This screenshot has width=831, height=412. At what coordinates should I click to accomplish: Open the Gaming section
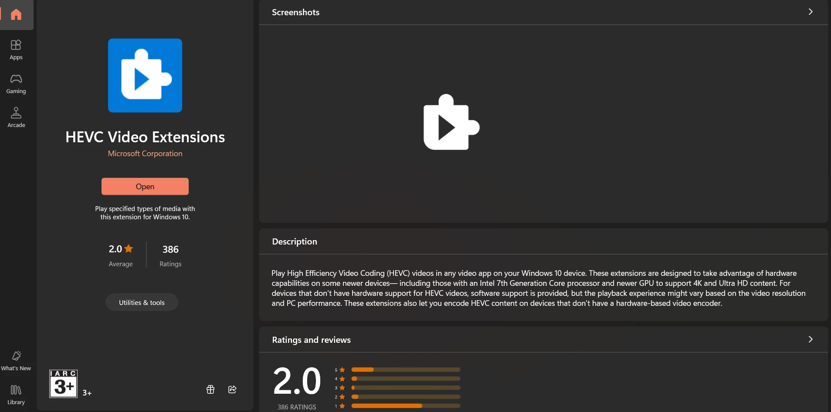(16, 84)
